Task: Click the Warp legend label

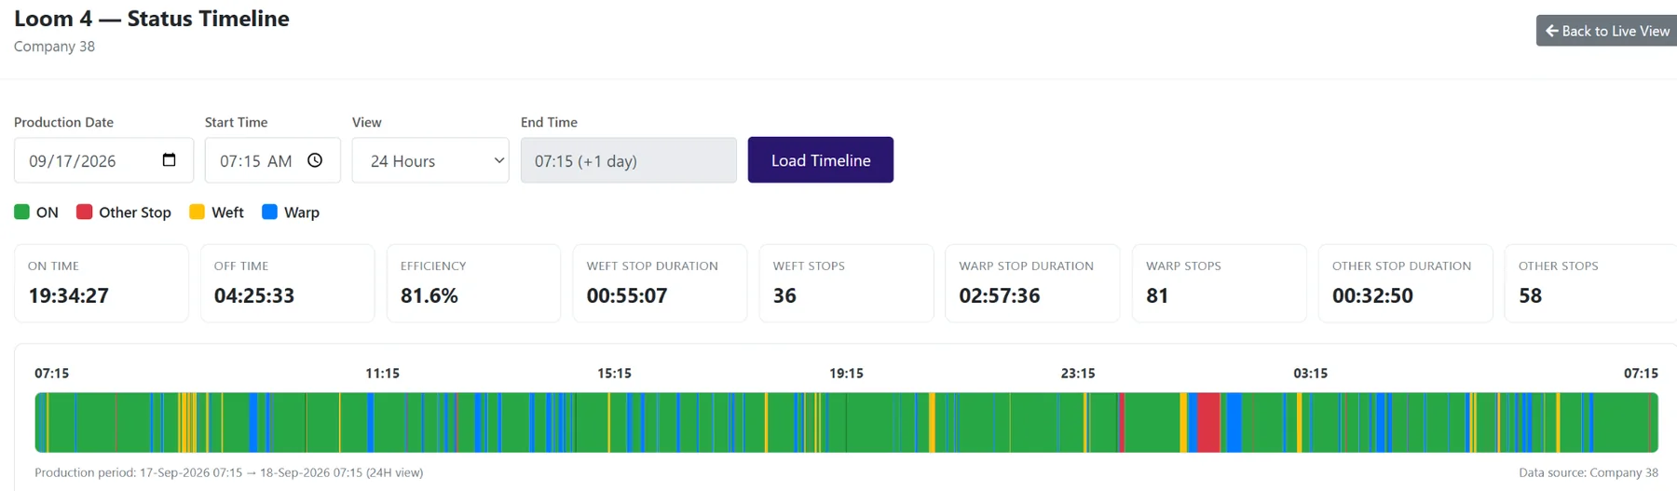Action: [302, 212]
